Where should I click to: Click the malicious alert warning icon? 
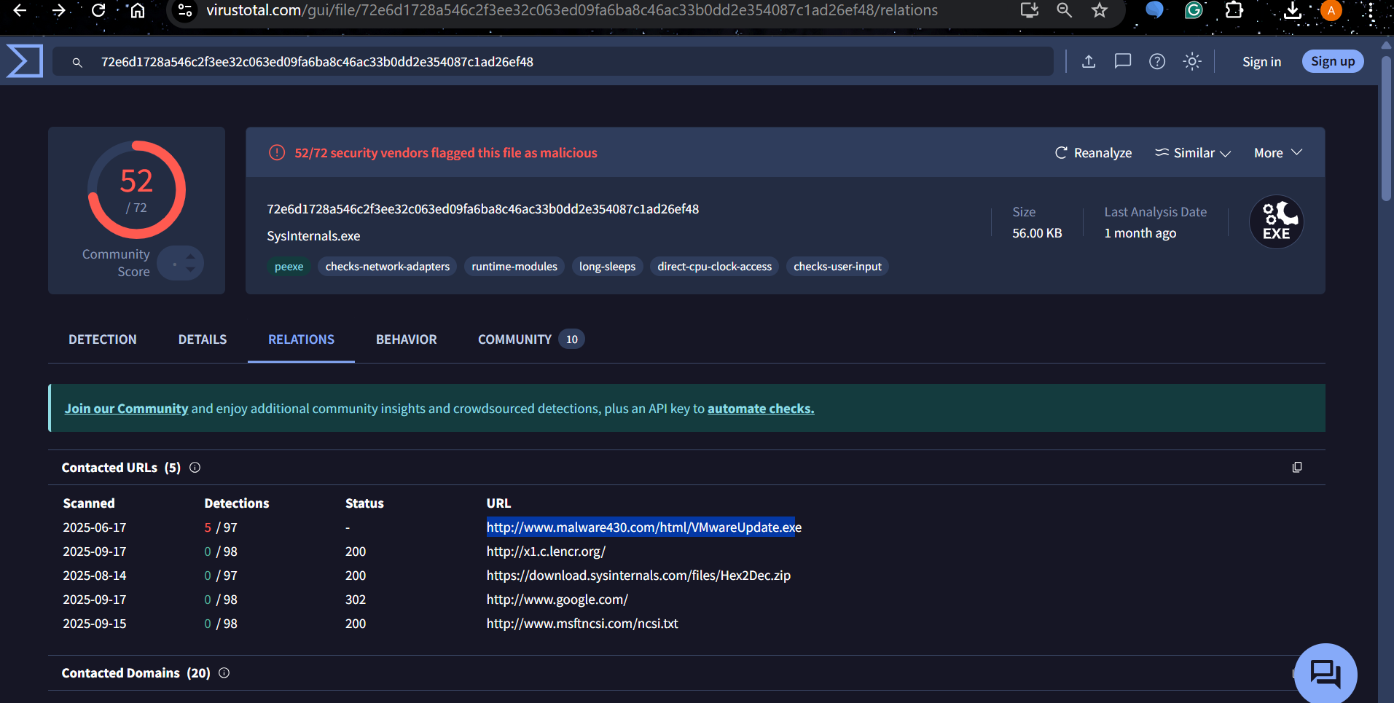277,152
